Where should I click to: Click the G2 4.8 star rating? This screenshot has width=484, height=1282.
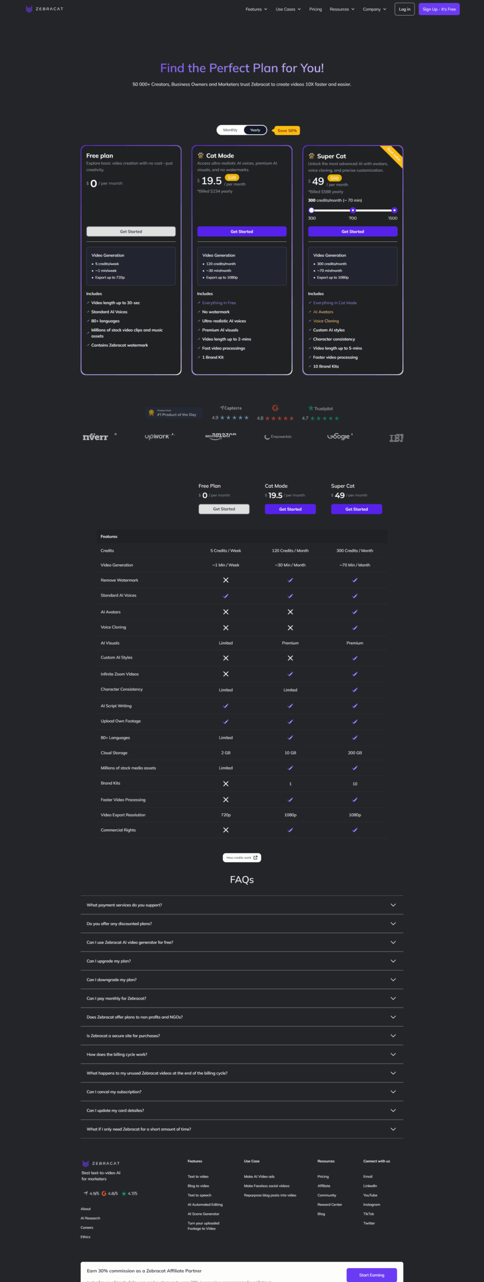275,413
